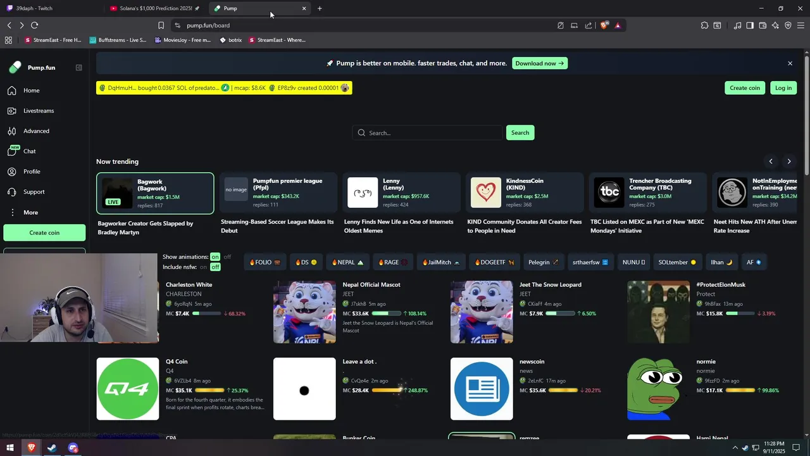Viewport: 810px width, 456px height.
Task: Turn include nsfw off
Action: click(x=215, y=267)
